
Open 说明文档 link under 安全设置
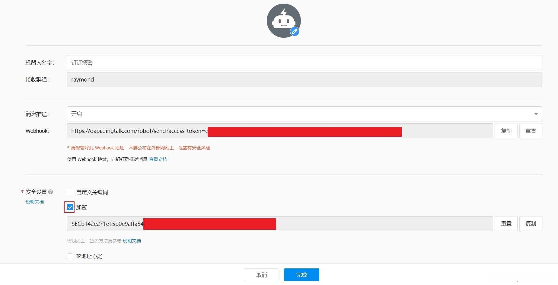tap(35, 202)
